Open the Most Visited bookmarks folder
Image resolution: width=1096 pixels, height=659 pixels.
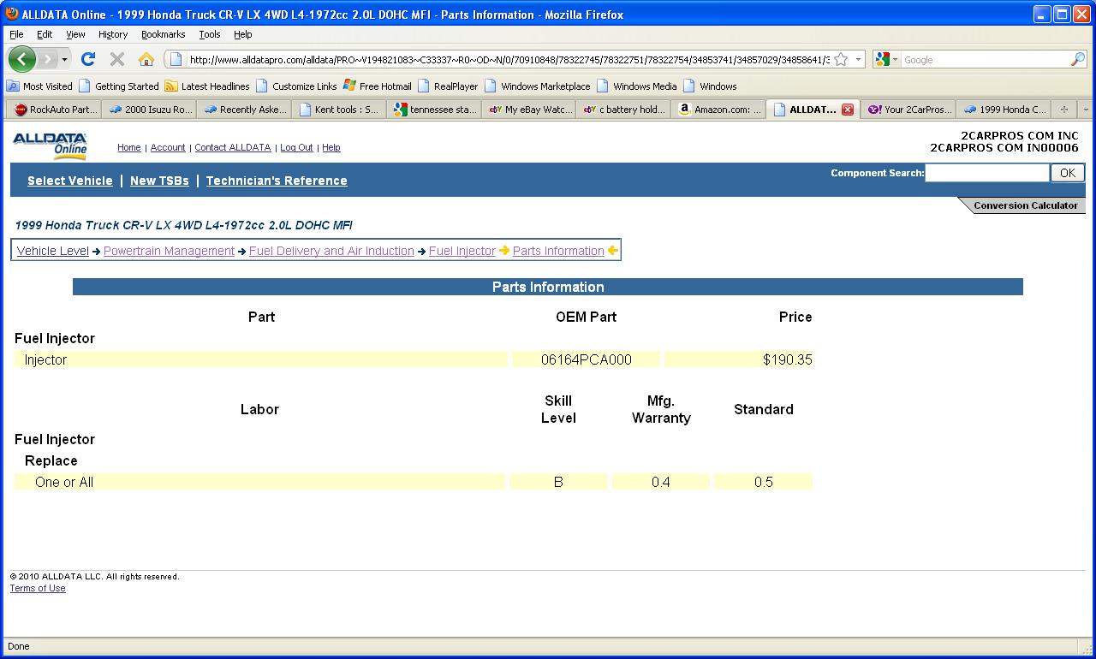(39, 86)
